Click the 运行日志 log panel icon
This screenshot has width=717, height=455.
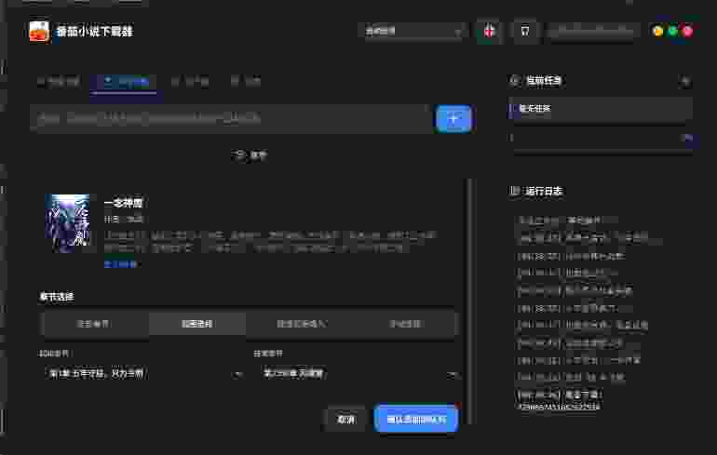[515, 191]
